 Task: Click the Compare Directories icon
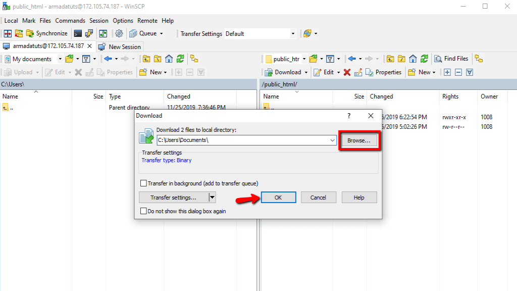pos(8,33)
